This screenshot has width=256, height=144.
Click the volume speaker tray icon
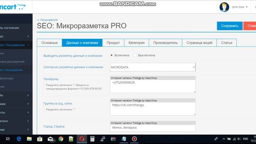click(x=239, y=139)
